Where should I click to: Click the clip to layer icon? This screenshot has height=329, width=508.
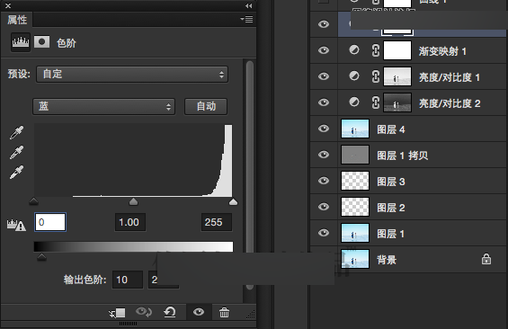[117, 313]
